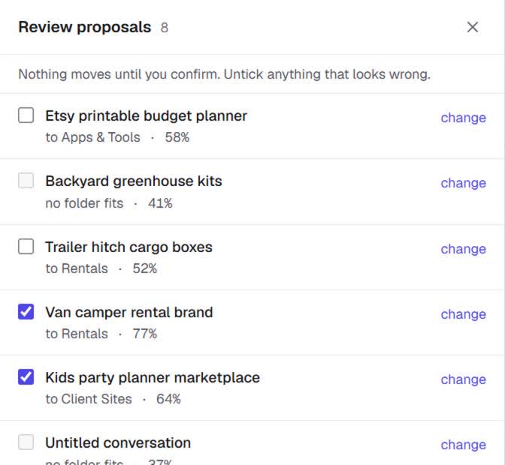The width and height of the screenshot is (505, 465).
Task: Change folder for Kids party planner marketplace
Action: 463,379
